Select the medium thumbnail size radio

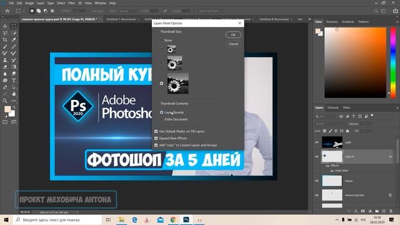coord(161,62)
